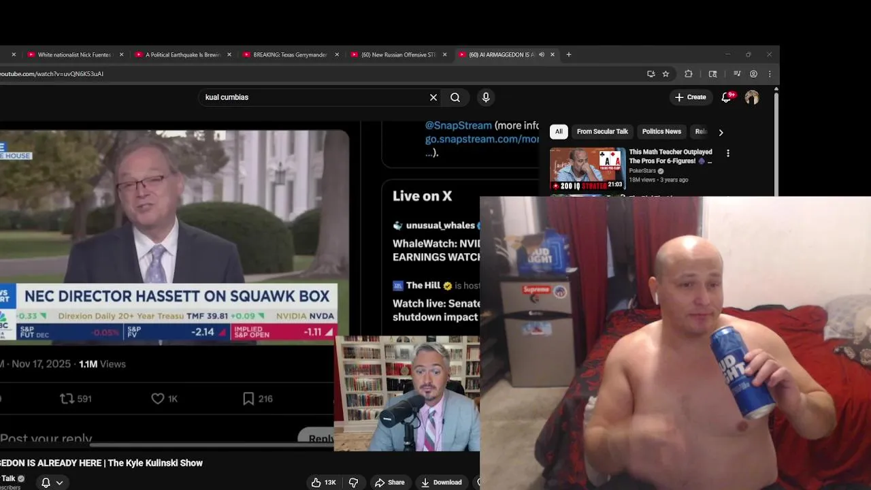Select the All filter chip
Image resolution: width=871 pixels, height=490 pixels.
559,131
